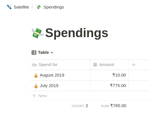Expand the chevron next to Table
Viewport: 149px width, 119px height.
52,52
